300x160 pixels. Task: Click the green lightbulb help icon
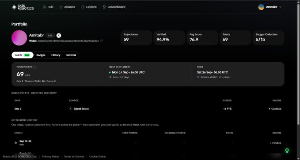pyautogui.click(x=287, y=151)
